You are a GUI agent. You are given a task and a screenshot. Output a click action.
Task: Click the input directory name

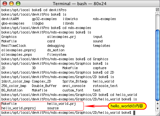pyautogui.click(x=98, y=37)
